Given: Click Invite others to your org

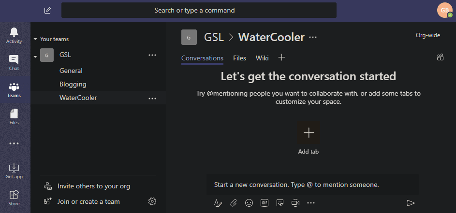Looking at the screenshot, I should 94,186.
